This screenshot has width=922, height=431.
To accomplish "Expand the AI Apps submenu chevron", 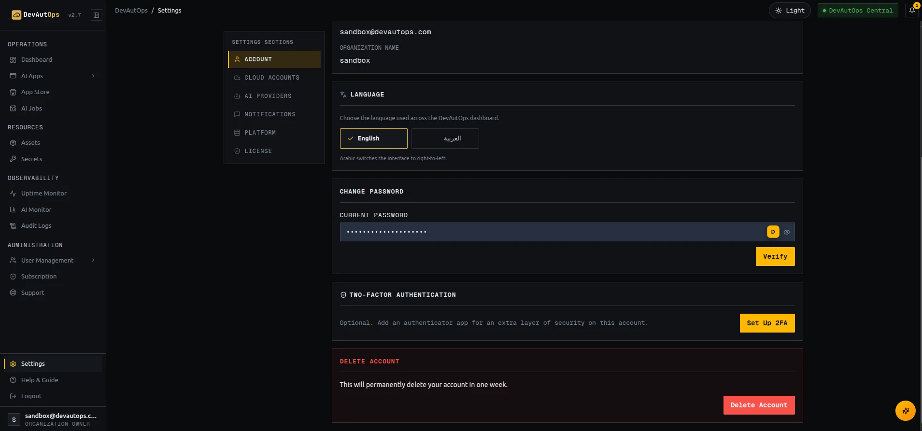I will point(93,76).
